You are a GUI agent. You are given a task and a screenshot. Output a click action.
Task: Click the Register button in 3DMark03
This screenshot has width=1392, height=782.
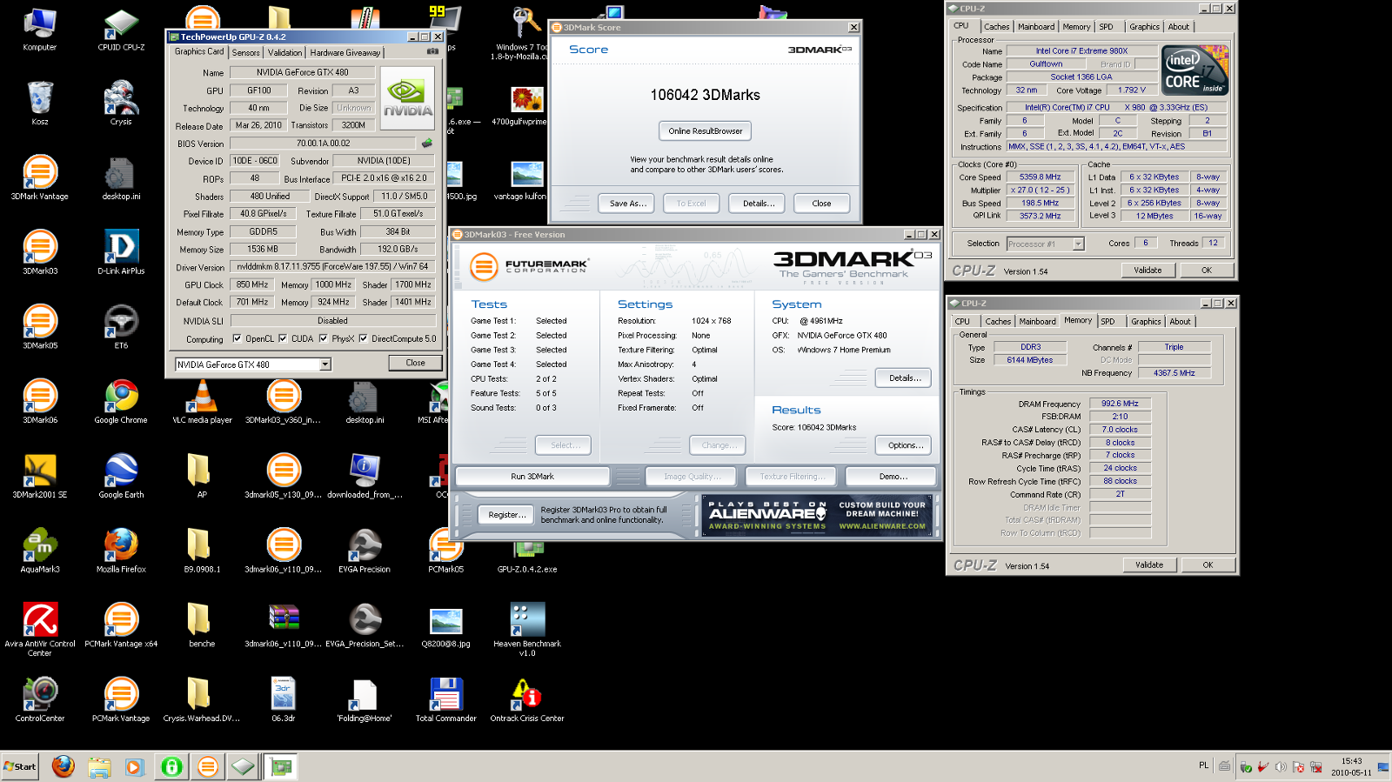pyautogui.click(x=506, y=514)
